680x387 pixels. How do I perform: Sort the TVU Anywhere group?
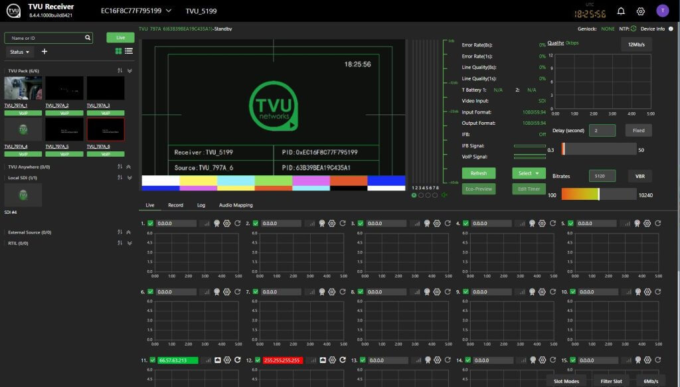click(120, 167)
